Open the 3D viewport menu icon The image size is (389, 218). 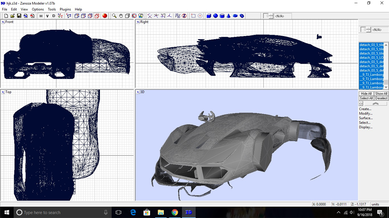pyautogui.click(x=138, y=92)
